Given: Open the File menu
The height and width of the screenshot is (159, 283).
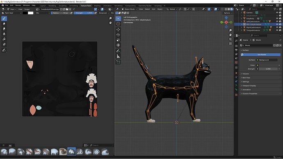Looking at the screenshot, I should coord(7,5).
